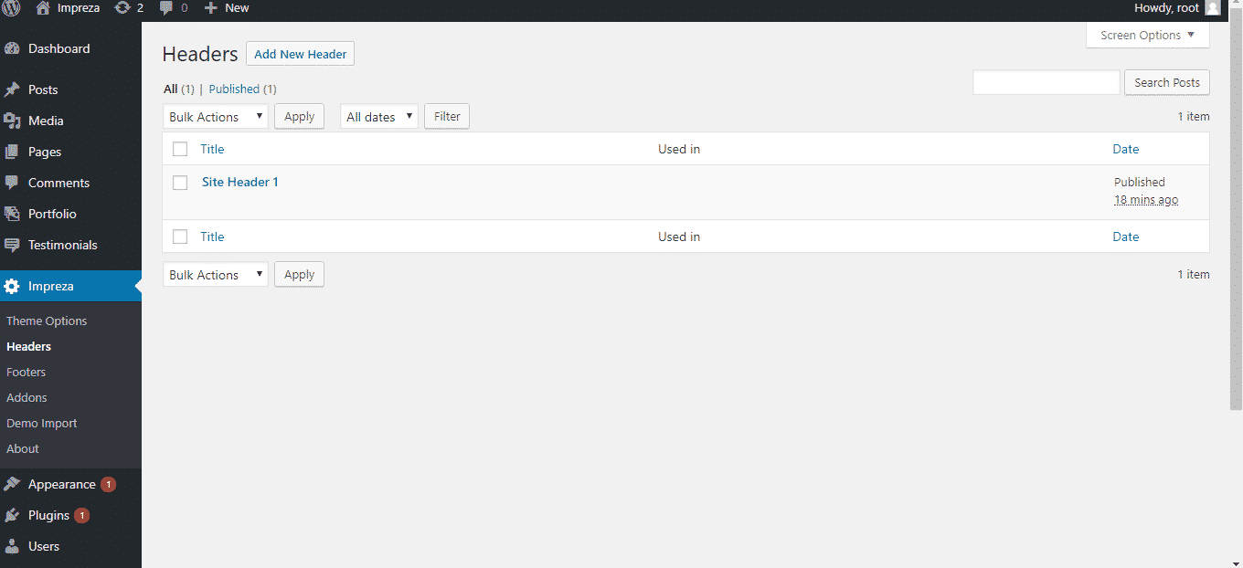Check the Site Header 1 row checkbox
1243x568 pixels.
click(180, 183)
